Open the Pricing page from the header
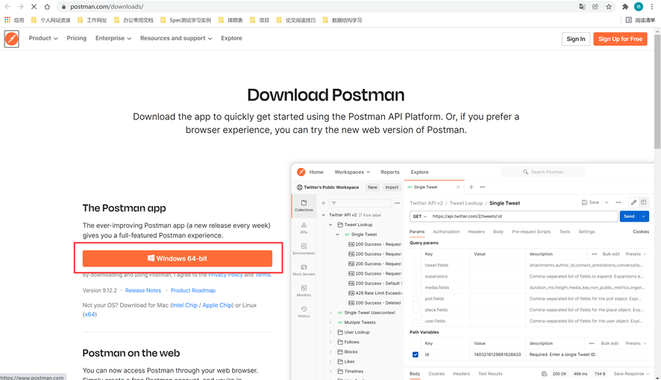 coord(76,38)
